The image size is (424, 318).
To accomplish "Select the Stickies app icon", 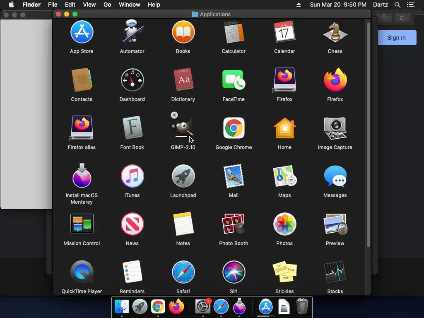I will point(284,272).
